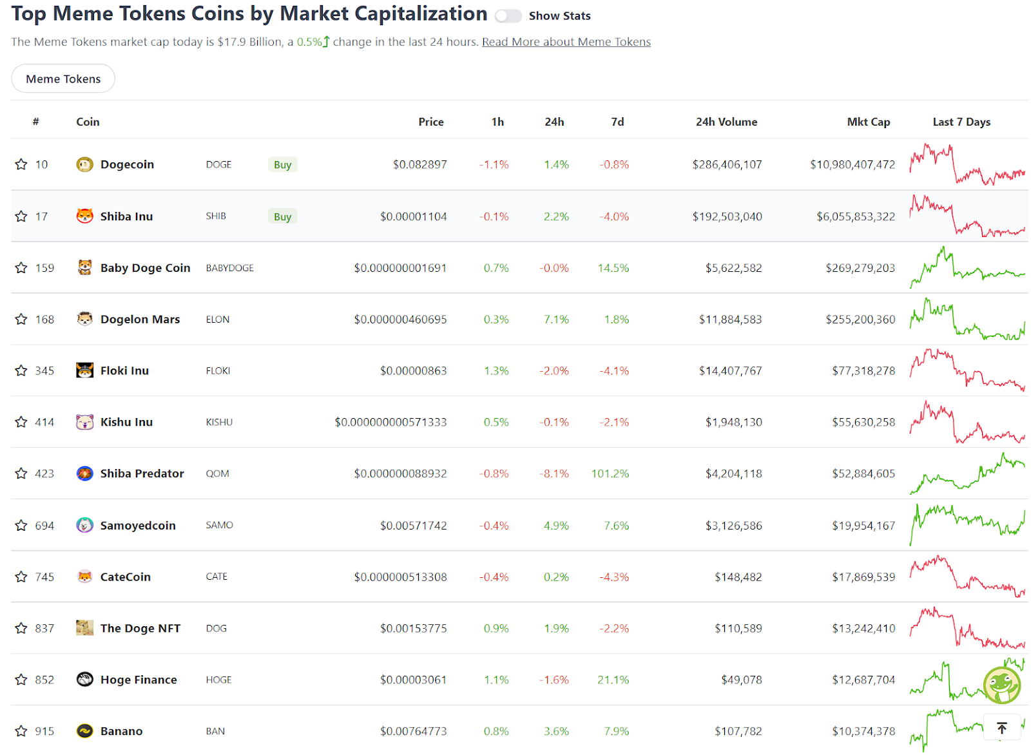Buy Dogecoin using its Buy button
The height and width of the screenshot is (755, 1031).
coord(282,164)
